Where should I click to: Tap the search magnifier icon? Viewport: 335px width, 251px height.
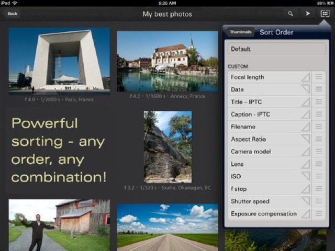click(291, 14)
